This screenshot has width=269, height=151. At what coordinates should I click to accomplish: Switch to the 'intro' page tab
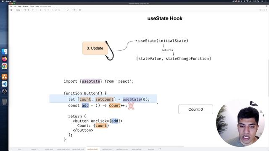click(x=20, y=149)
